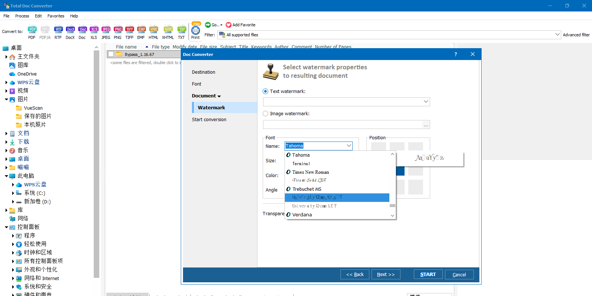592x296 pixels.
Task: Select TIFF as conversion target
Action: 129,30
